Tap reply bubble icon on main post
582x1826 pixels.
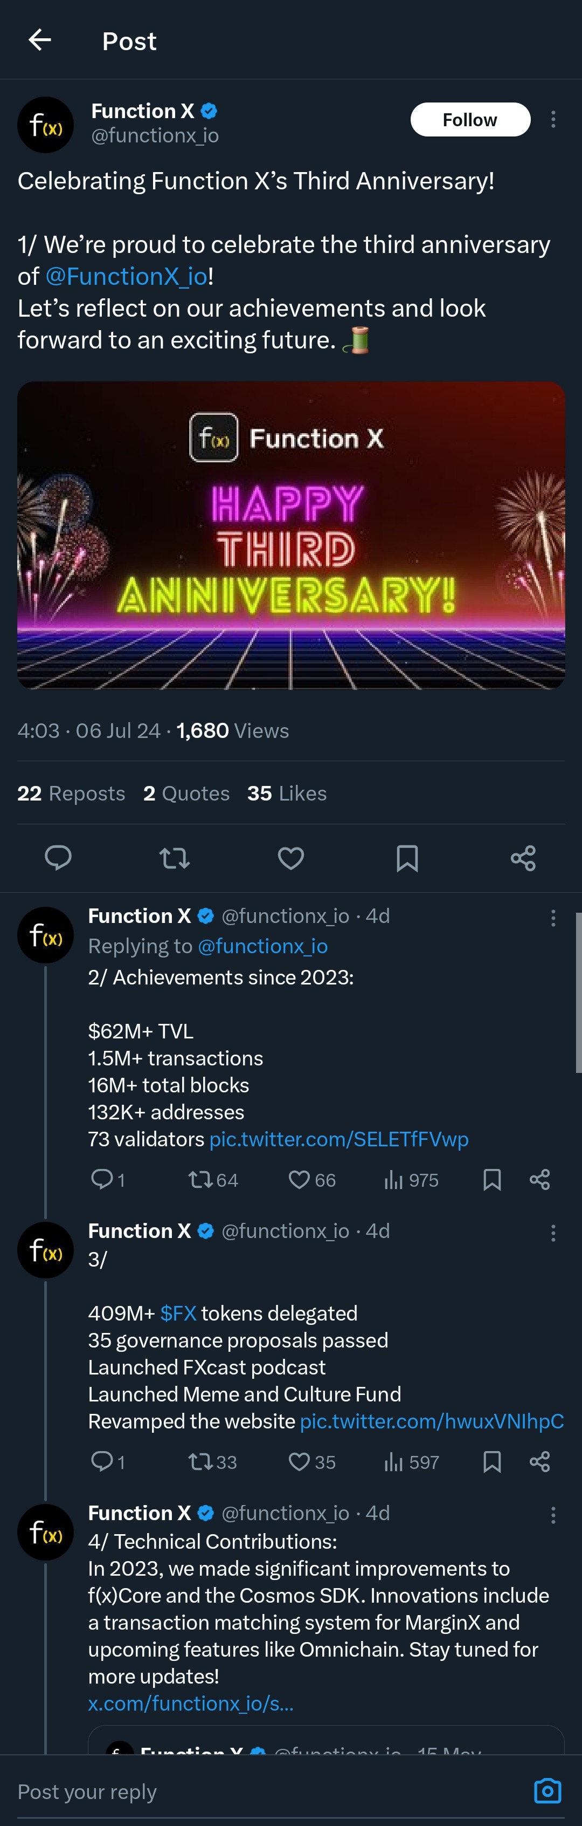tap(58, 858)
